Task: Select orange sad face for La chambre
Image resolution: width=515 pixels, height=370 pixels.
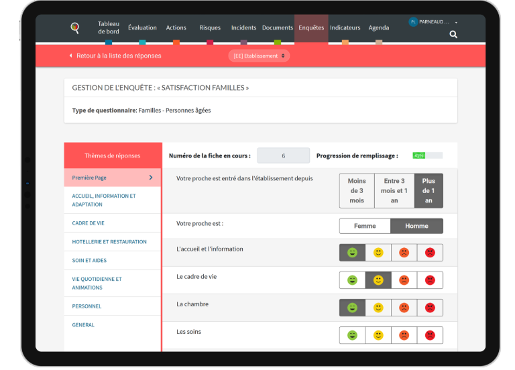Action: pyautogui.click(x=404, y=308)
